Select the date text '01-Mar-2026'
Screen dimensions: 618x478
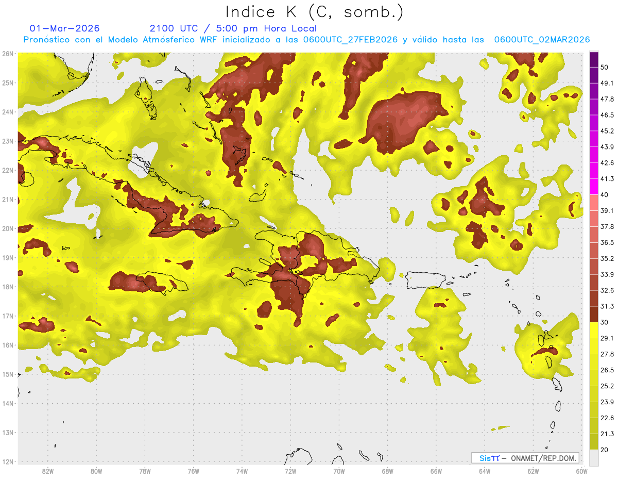65,28
